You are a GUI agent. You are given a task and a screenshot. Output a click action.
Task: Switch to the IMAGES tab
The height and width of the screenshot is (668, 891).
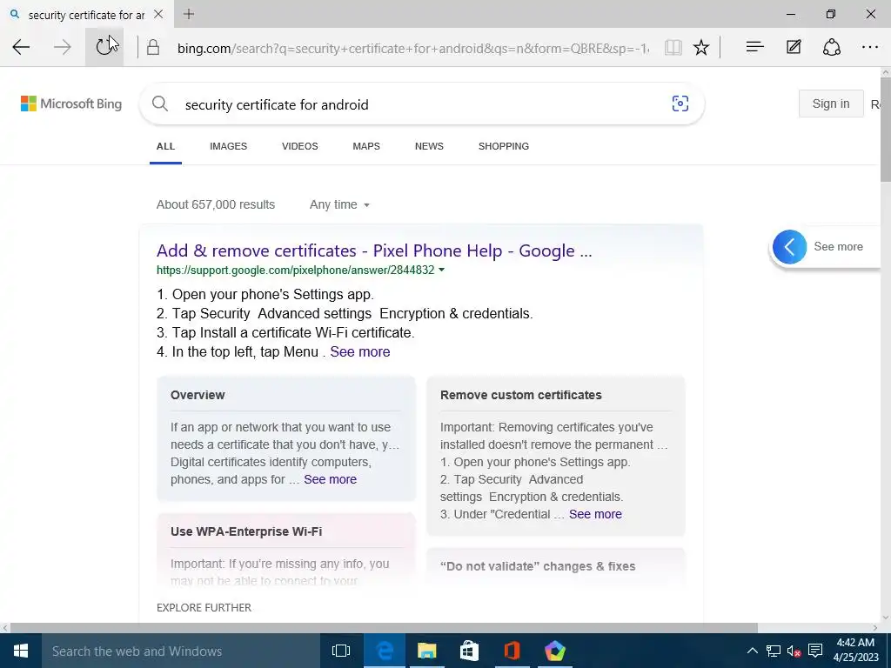coord(229,146)
